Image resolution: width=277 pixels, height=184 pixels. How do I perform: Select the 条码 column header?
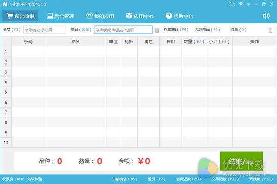pyautogui.click(x=28, y=41)
